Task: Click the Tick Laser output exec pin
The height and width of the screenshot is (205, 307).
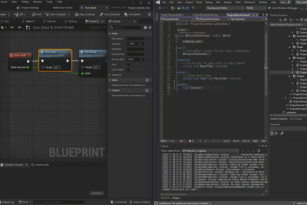Action: click(67, 61)
